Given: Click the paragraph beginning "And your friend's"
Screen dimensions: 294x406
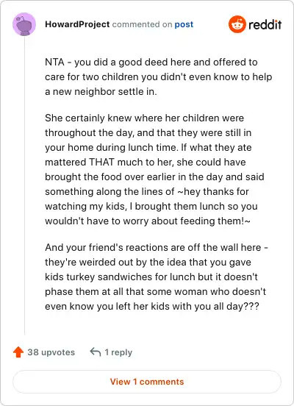Looking at the screenshot, I should tap(157, 277).
